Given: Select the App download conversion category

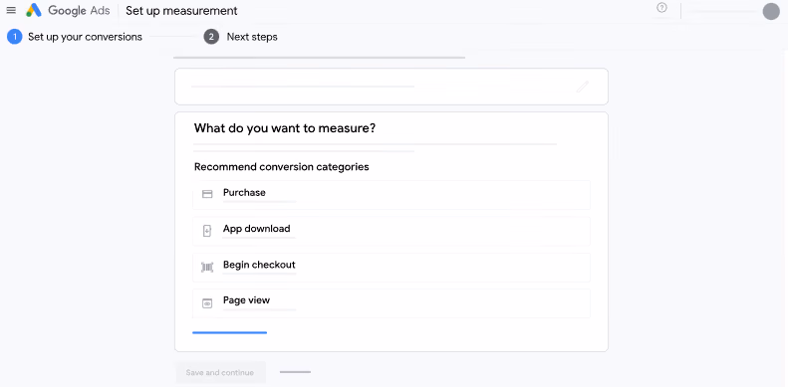Looking at the screenshot, I should pyautogui.click(x=391, y=231).
